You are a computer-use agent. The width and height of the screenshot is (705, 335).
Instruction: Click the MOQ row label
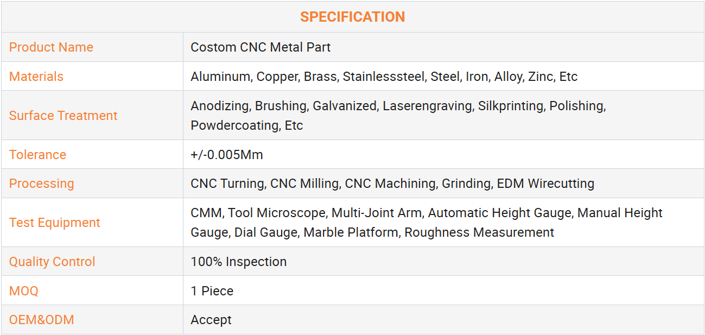(24, 291)
